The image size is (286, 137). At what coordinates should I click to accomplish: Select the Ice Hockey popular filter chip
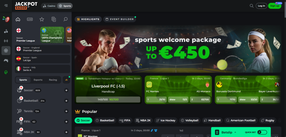coord(166,121)
